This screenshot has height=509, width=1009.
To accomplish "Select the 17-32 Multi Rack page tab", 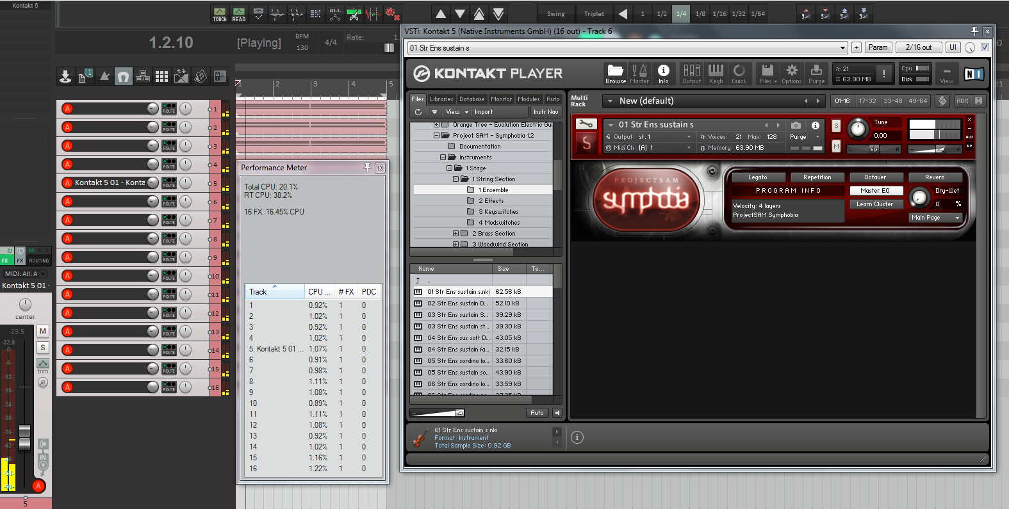I will pos(867,101).
